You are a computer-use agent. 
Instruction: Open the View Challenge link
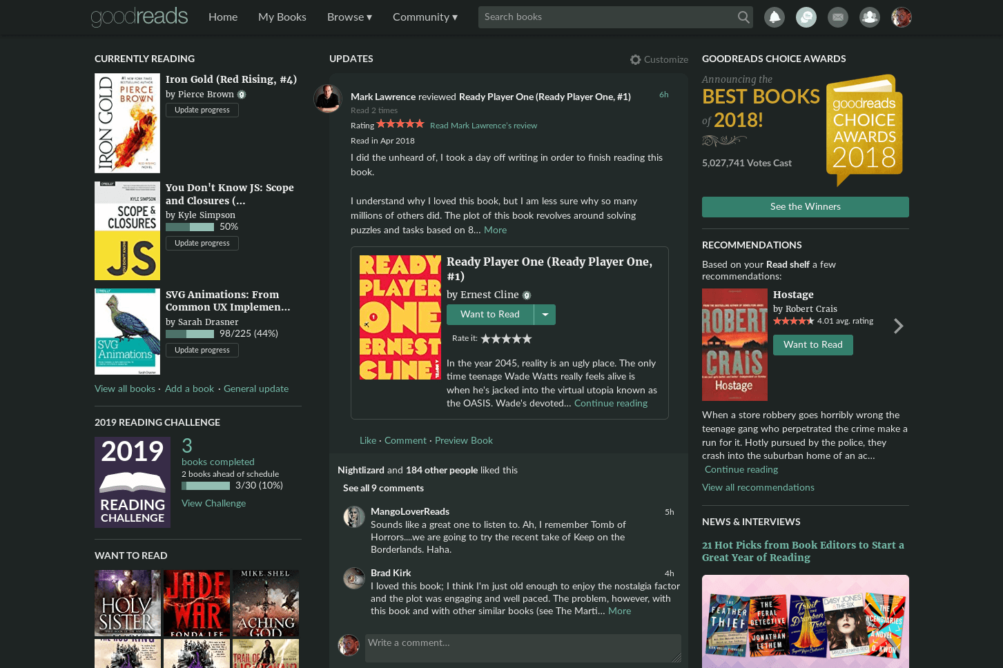[x=213, y=504]
